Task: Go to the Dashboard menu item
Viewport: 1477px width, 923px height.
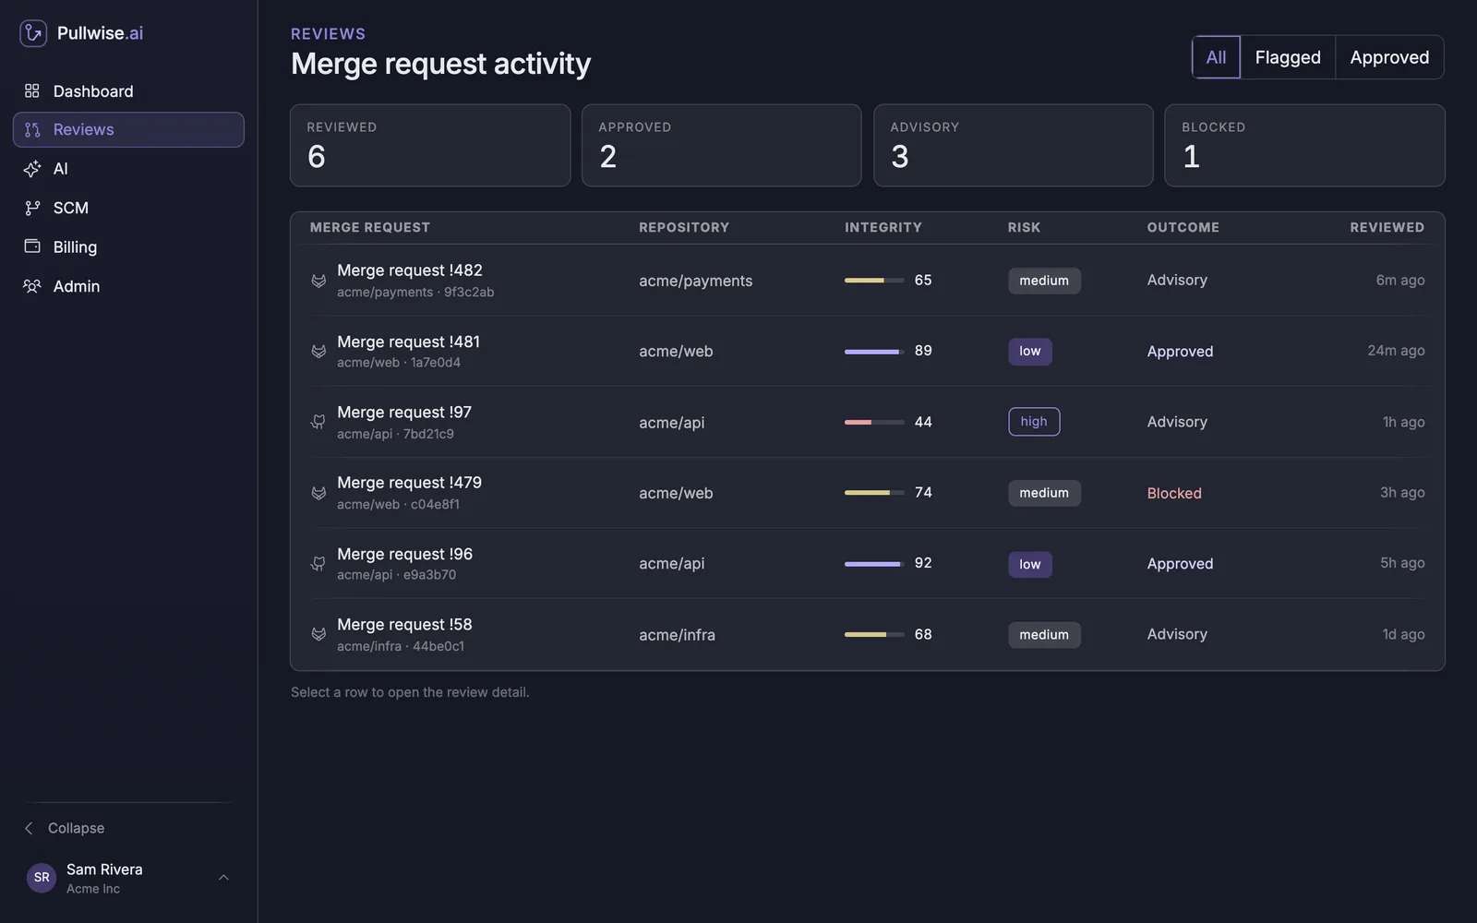Action: pos(128,90)
